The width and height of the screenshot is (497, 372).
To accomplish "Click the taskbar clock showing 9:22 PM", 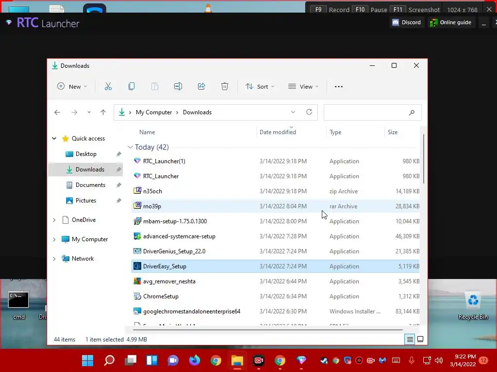I will coord(463,360).
